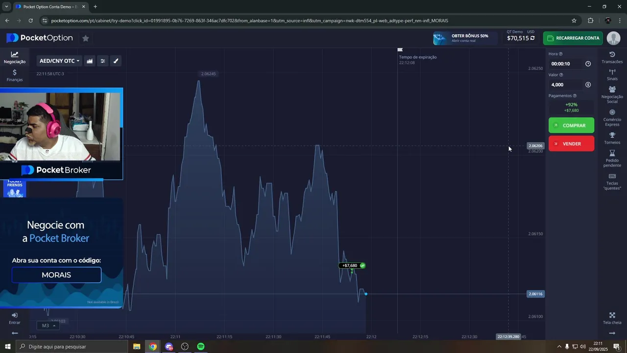Change chart type with the chart icon
627x353 pixels.
click(90, 61)
